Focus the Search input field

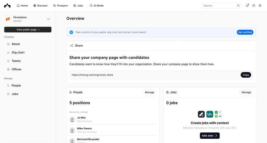pos(221,6)
